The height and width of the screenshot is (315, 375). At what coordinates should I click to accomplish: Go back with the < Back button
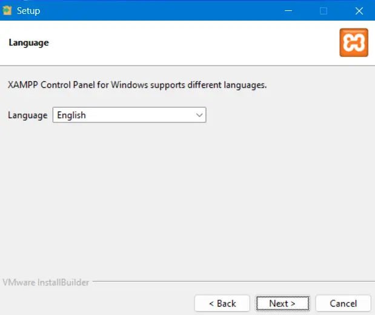click(222, 303)
